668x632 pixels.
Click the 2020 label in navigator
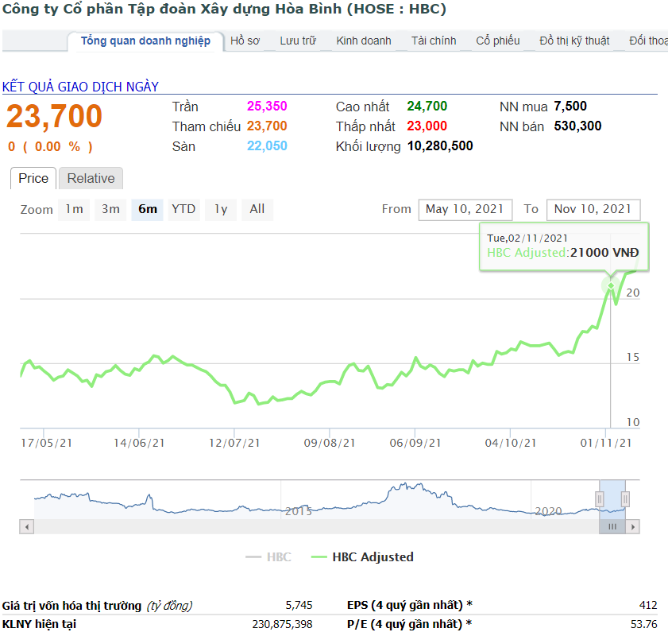pyautogui.click(x=548, y=511)
